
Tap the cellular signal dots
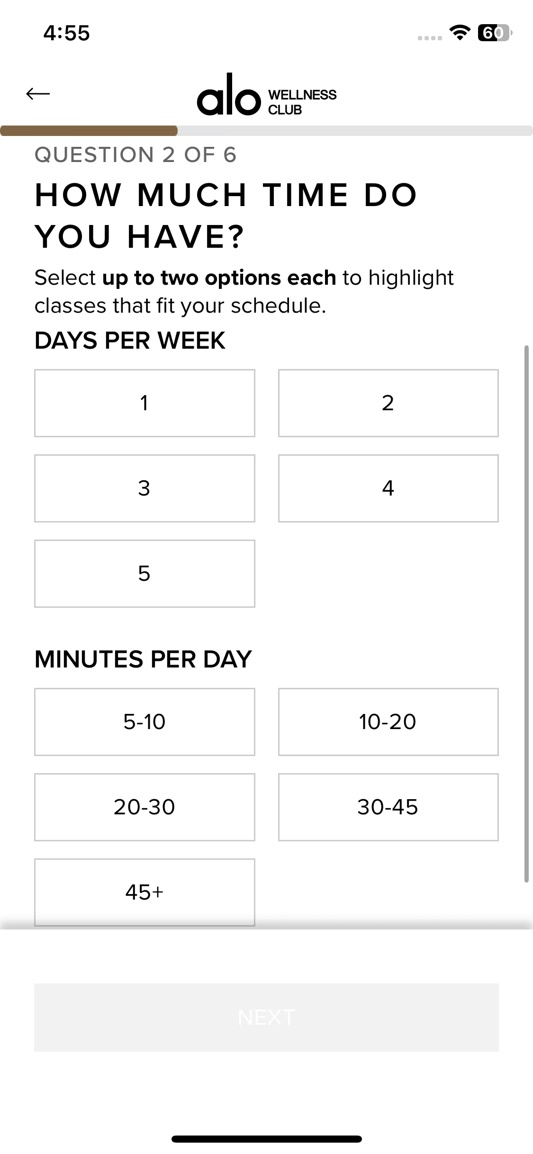(429, 38)
